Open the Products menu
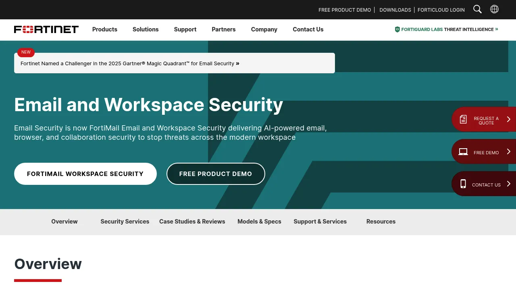 point(105,29)
